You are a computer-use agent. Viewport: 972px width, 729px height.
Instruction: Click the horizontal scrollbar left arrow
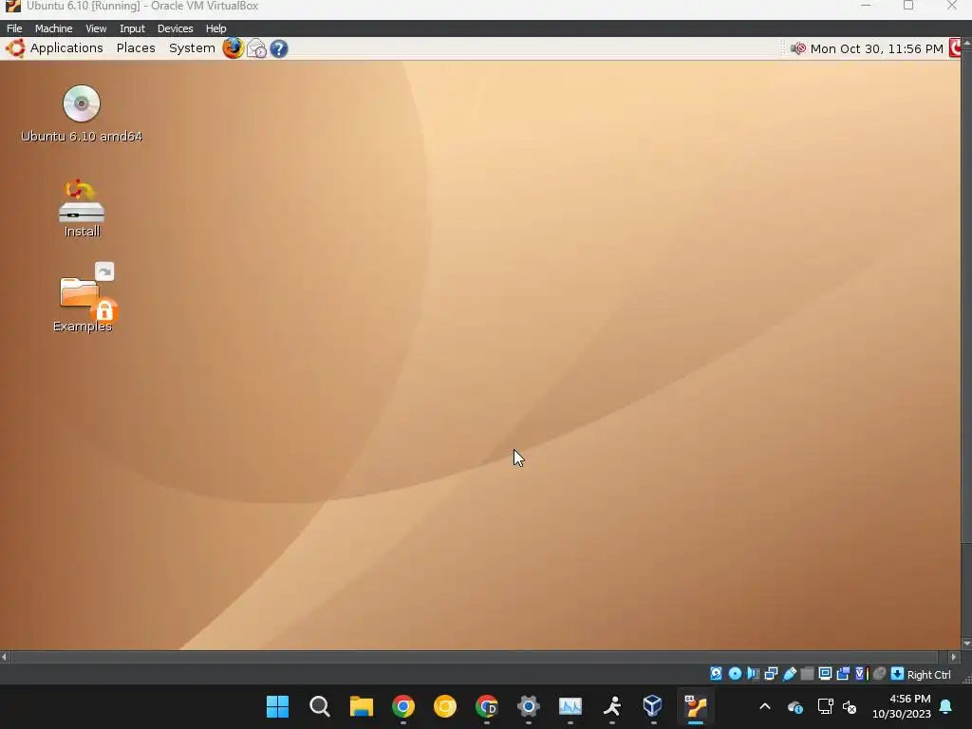5,657
